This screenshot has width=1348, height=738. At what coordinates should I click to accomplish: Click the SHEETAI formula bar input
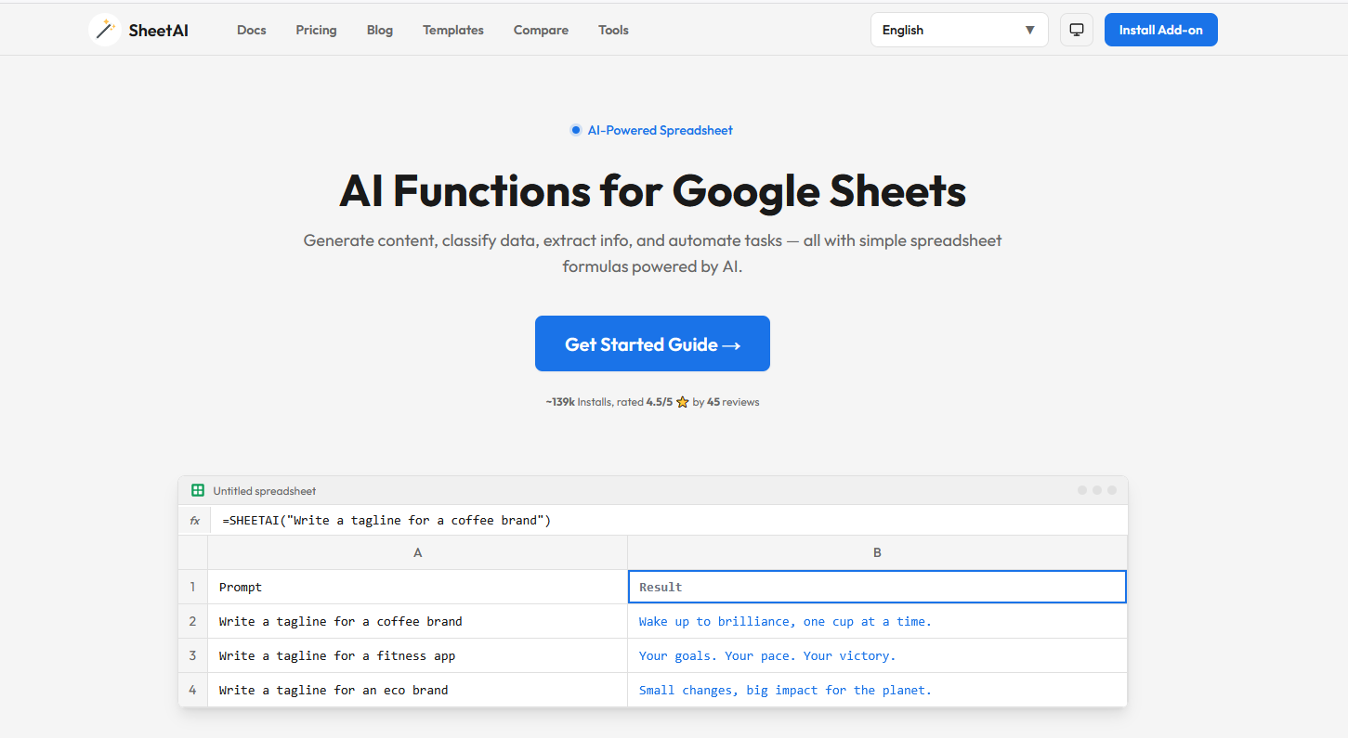(669, 521)
